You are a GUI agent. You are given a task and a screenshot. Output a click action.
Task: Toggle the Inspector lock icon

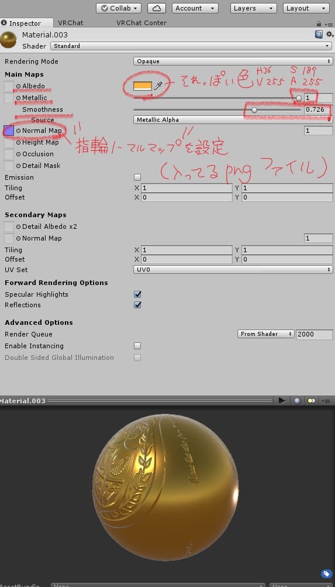pos(319,23)
